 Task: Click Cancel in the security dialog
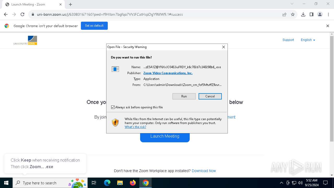point(210,96)
